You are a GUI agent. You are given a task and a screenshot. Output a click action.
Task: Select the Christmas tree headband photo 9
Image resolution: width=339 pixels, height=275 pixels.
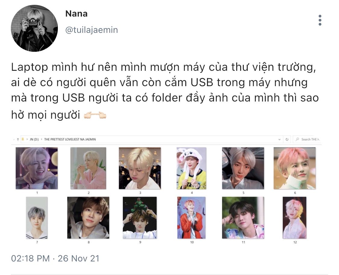(x=140, y=218)
